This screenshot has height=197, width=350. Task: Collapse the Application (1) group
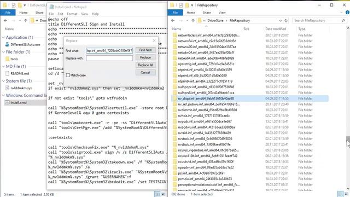click(x=3, y=37)
